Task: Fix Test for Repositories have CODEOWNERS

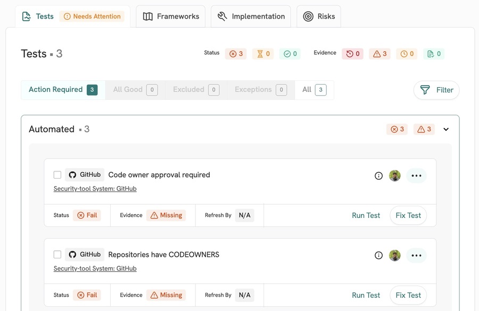Action: (408, 295)
